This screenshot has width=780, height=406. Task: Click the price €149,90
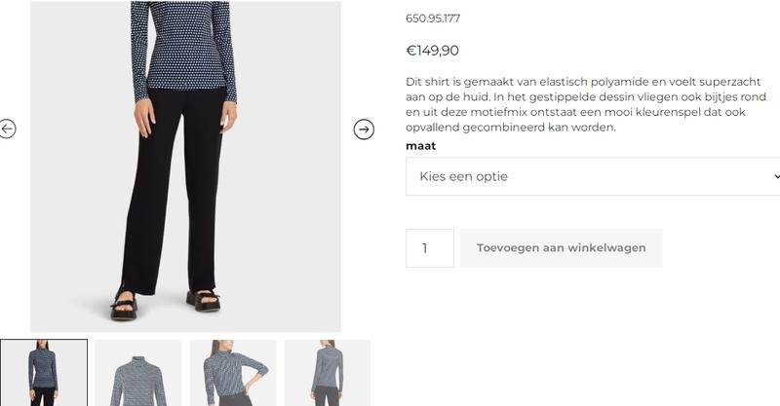432,51
